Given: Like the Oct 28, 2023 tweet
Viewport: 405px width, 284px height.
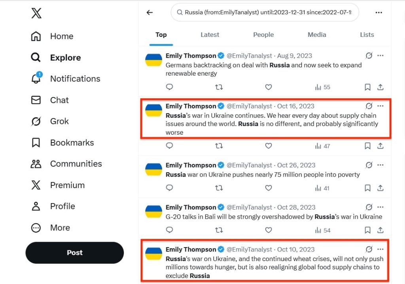Looking at the screenshot, I should [269, 230].
